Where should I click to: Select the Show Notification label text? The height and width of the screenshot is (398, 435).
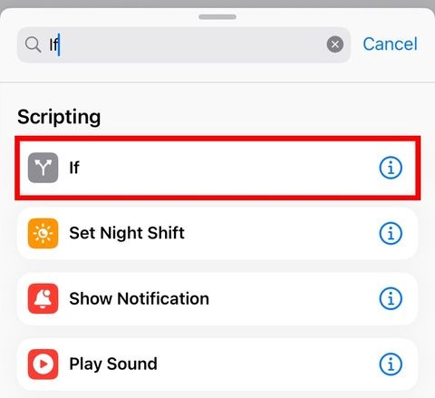[x=139, y=298]
